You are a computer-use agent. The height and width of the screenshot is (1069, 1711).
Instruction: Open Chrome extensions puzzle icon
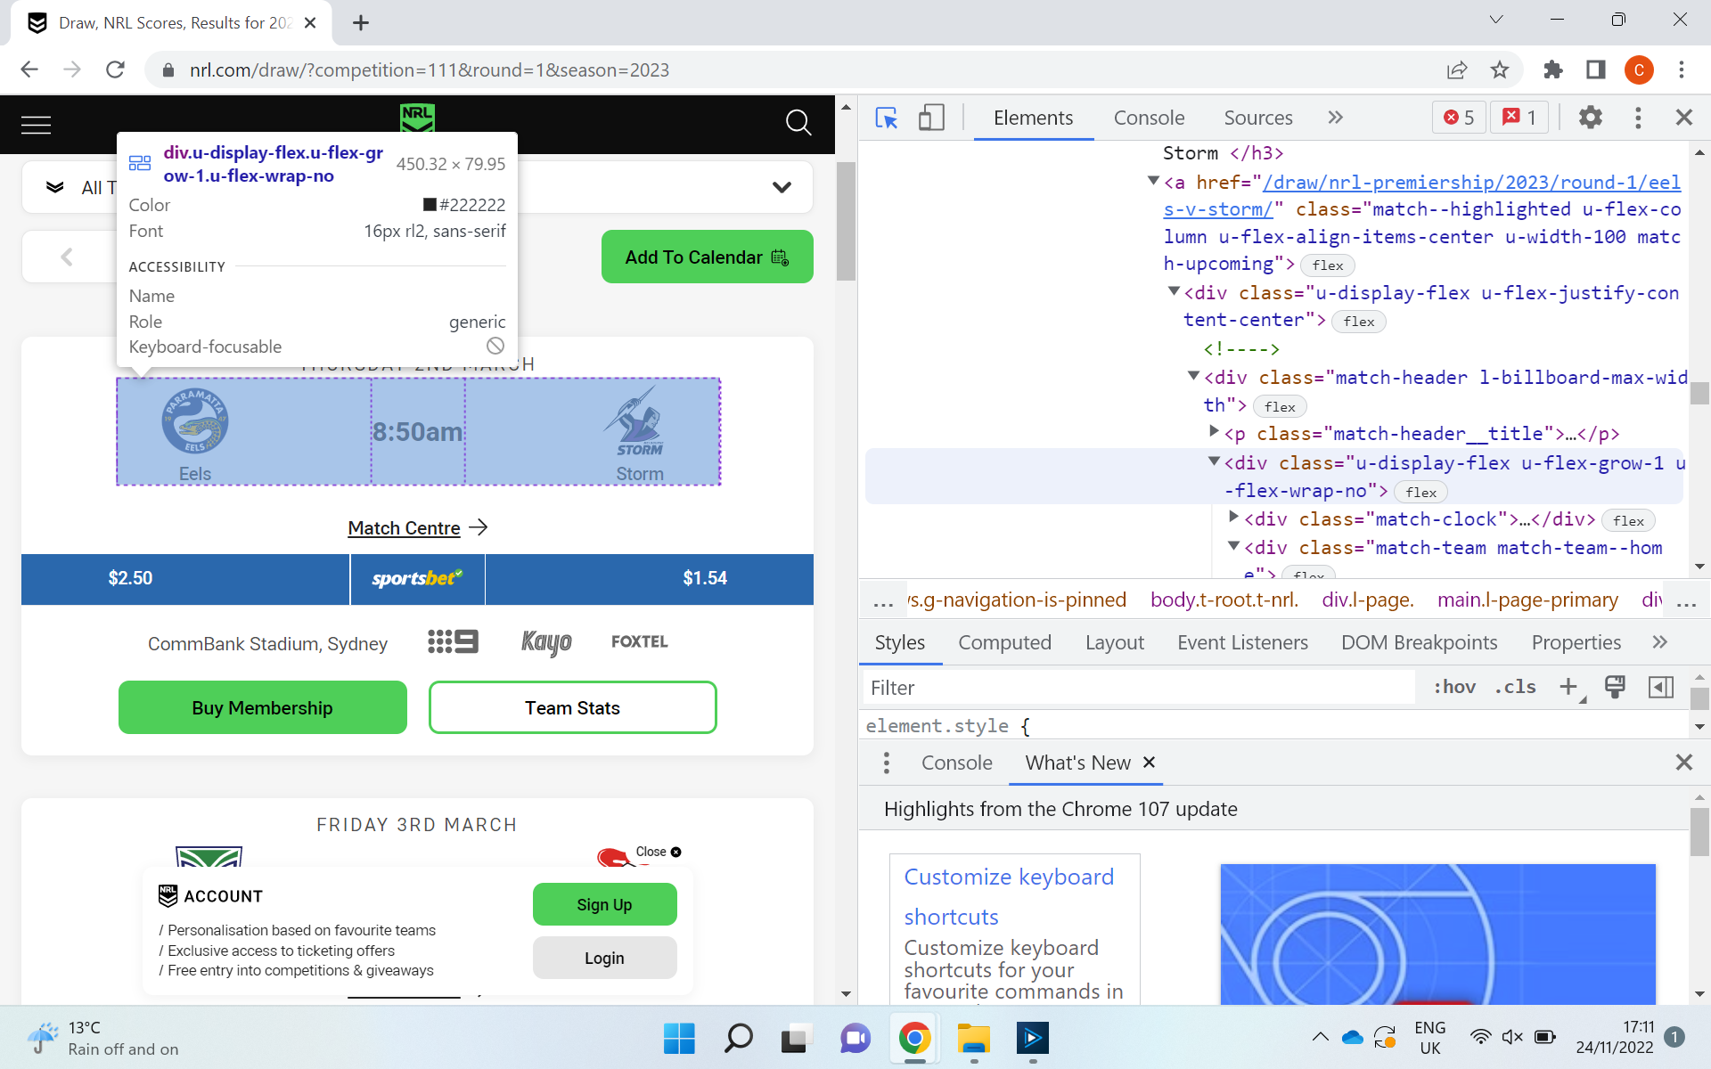point(1553,69)
